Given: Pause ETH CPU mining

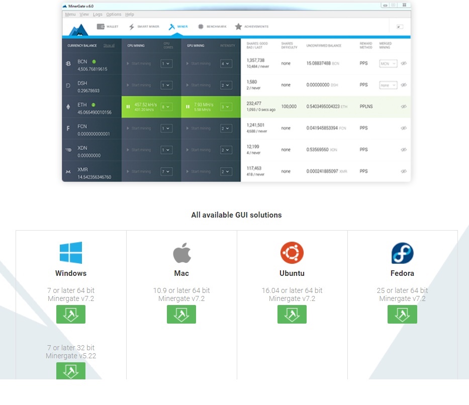Looking at the screenshot, I should tap(128, 107).
